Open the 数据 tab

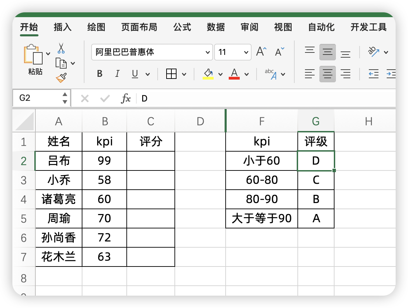click(x=216, y=27)
